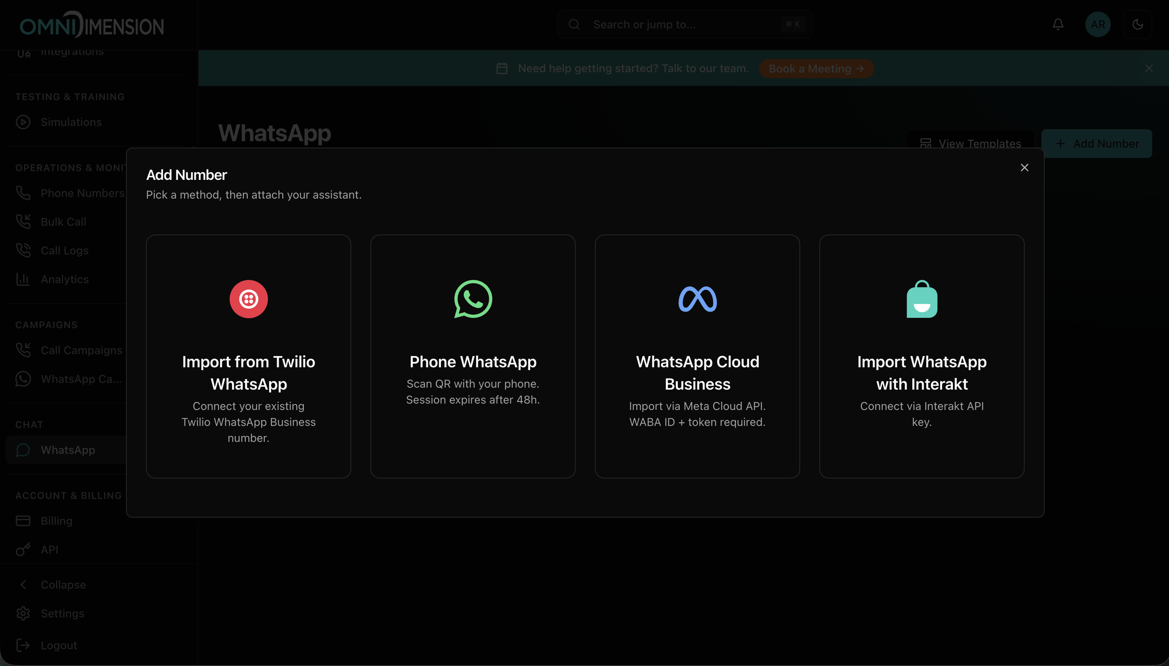This screenshot has width=1169, height=666.
Task: Dismiss the help banner
Action: (1149, 68)
